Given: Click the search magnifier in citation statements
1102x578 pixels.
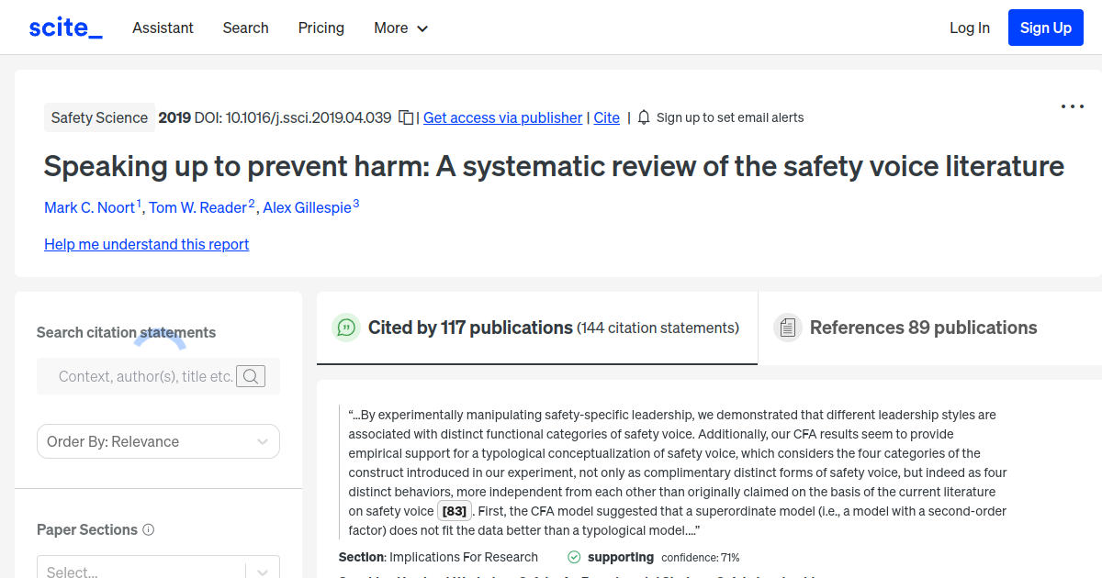Looking at the screenshot, I should coord(250,376).
